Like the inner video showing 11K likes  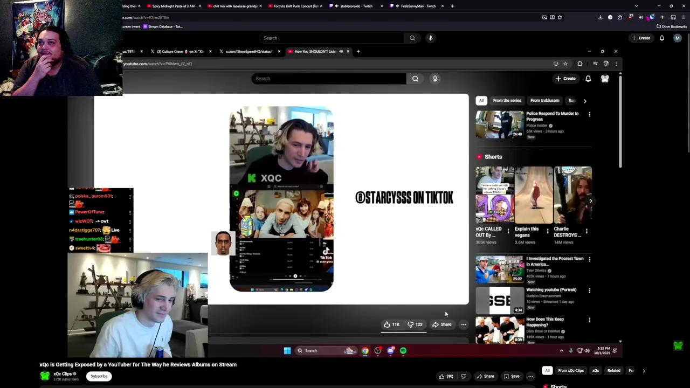tap(391, 324)
